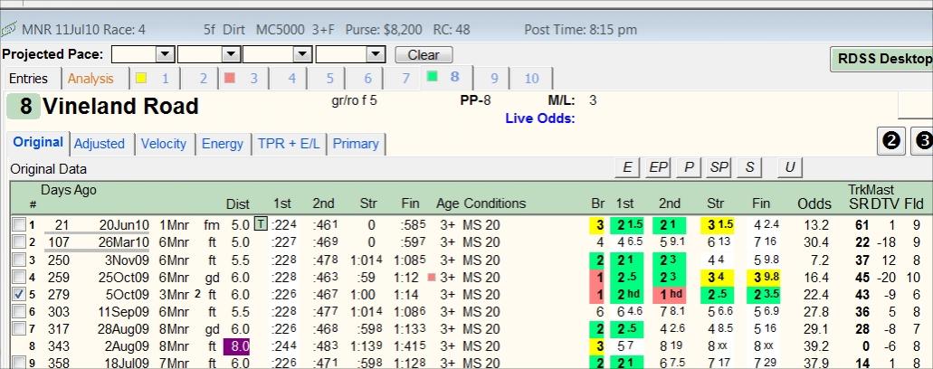Click the SR value 61
The image size is (933, 369).
[861, 224]
